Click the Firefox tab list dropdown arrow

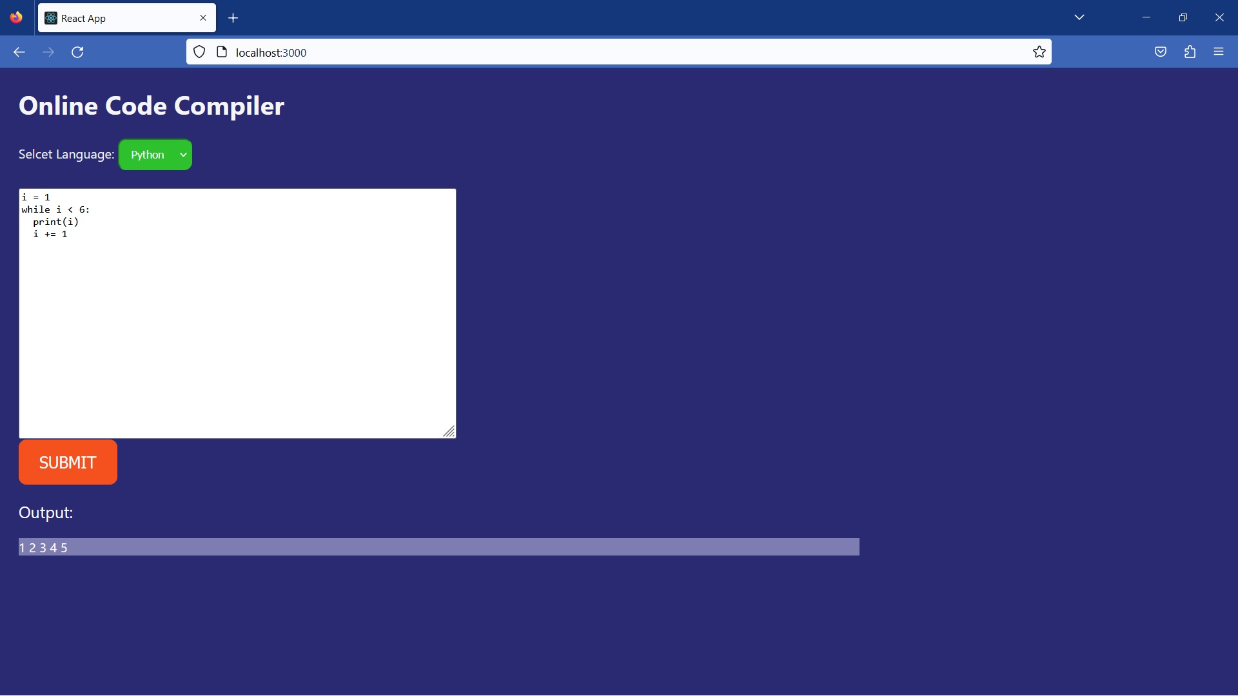[x=1079, y=17]
